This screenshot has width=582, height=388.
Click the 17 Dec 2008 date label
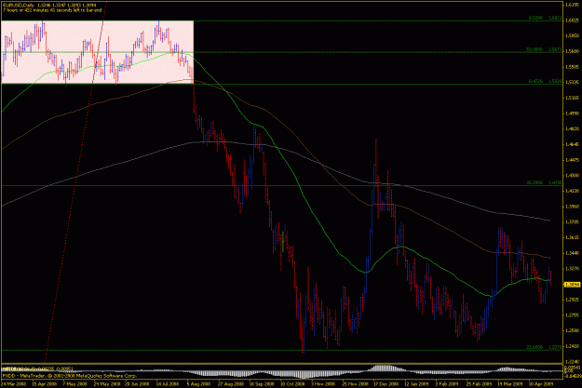pos(386,384)
